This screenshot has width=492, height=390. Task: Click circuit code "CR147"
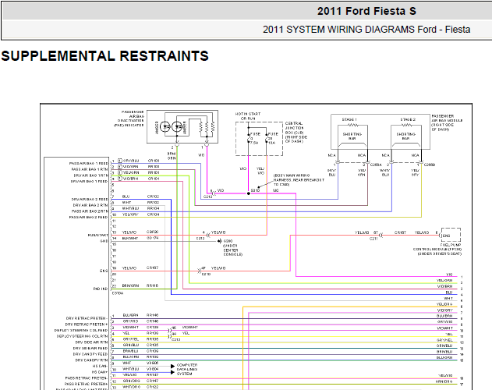pos(153,381)
